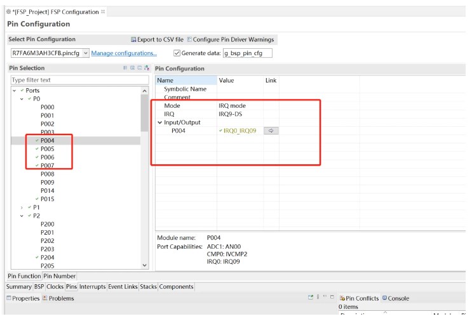Switch to the Components tab
This screenshot has width=472, height=321.
tap(177, 287)
